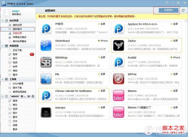Click the 修复图标 button
This screenshot has width=188, height=137.
point(168,10)
